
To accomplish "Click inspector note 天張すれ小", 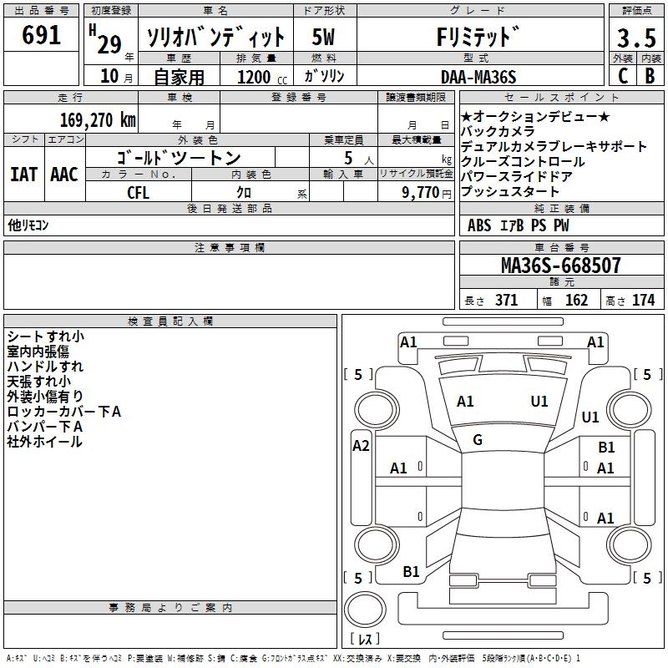I will pos(38,382).
